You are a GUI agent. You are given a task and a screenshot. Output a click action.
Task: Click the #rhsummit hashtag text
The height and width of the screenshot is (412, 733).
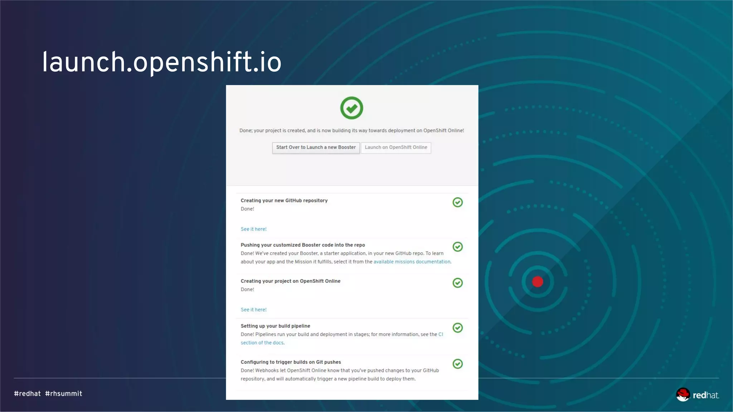tap(63, 394)
